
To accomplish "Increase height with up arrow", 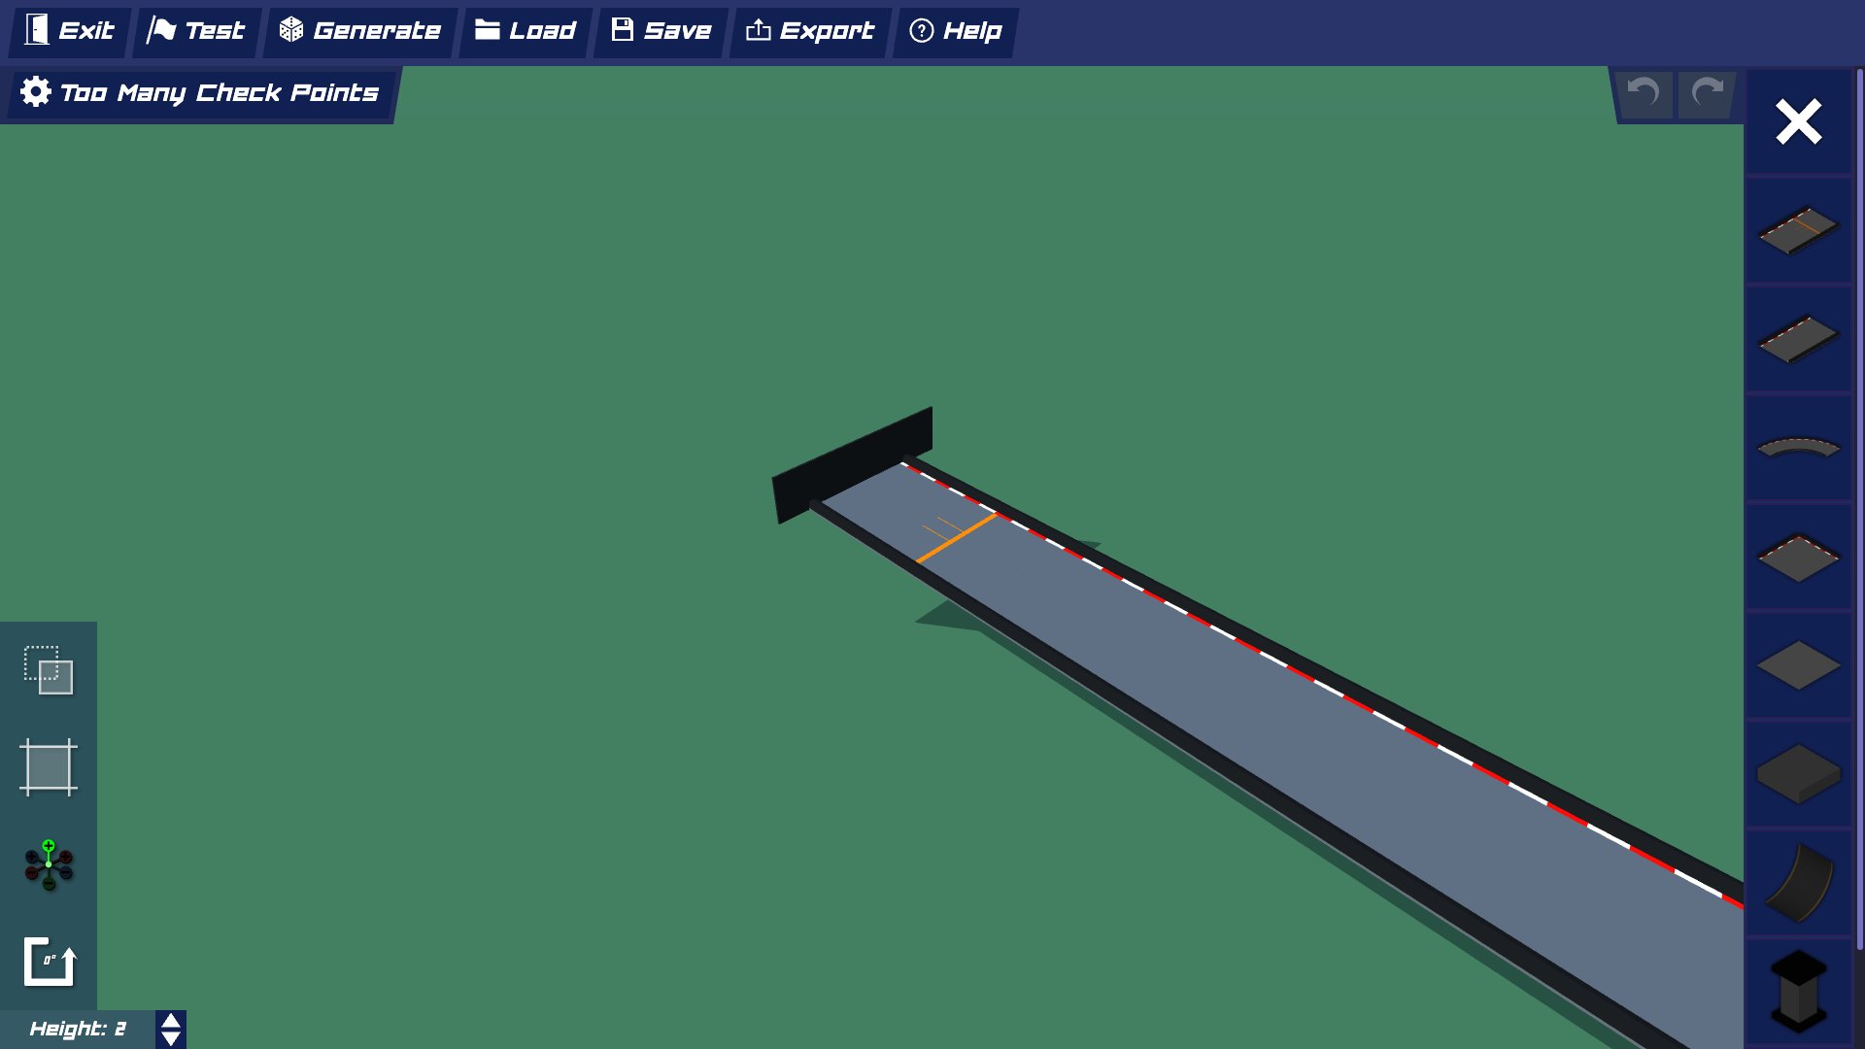I will click(171, 1021).
